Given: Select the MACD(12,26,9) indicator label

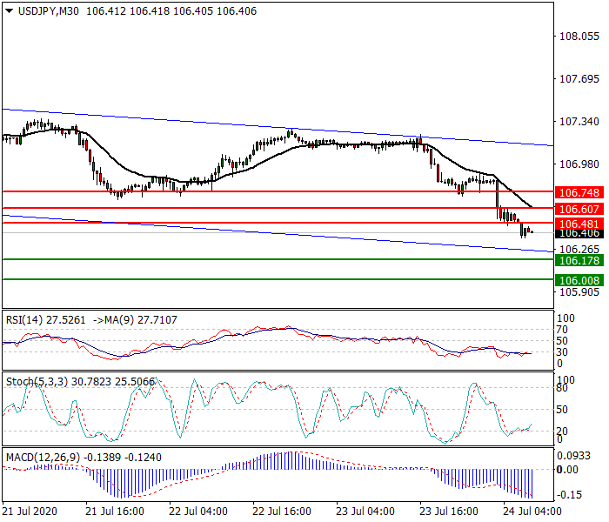Looking at the screenshot, I should 43,458.
